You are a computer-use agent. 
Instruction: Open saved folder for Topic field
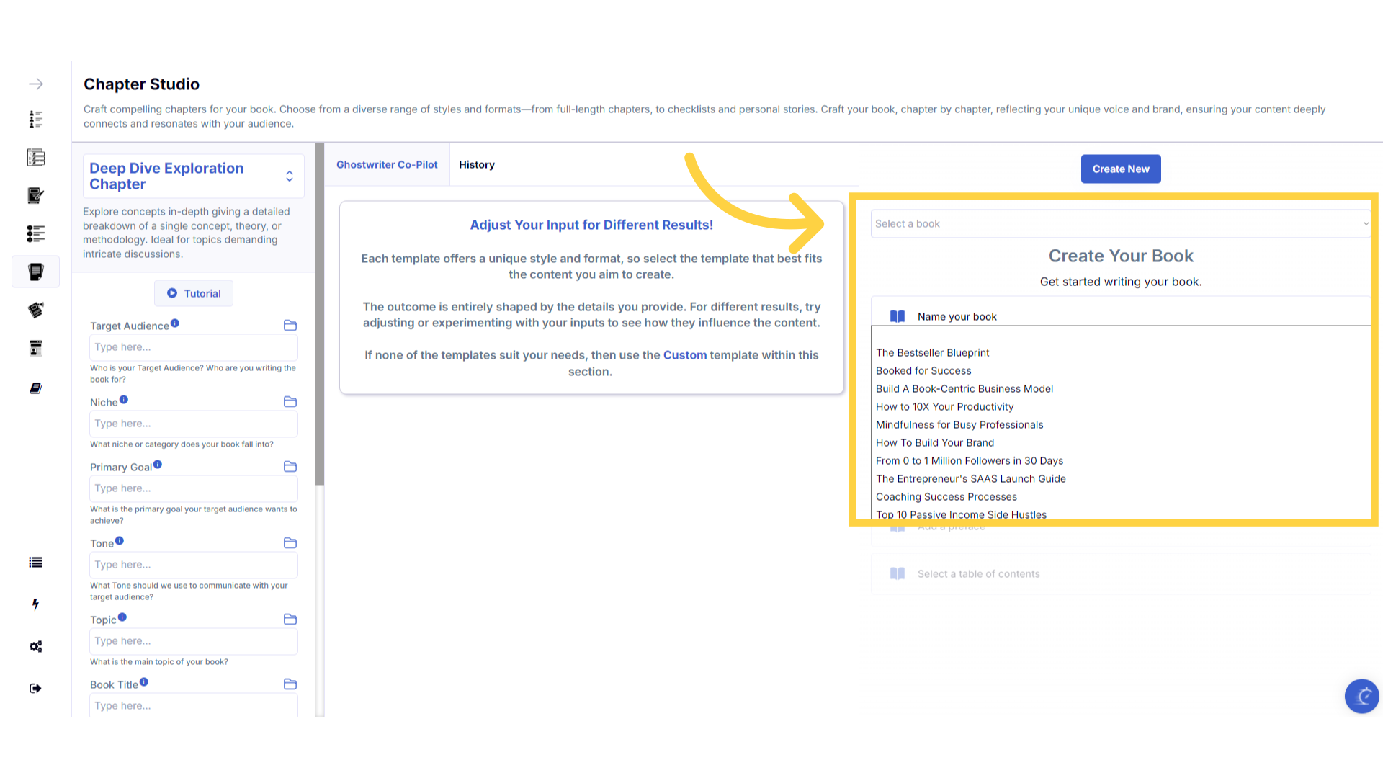coord(290,620)
